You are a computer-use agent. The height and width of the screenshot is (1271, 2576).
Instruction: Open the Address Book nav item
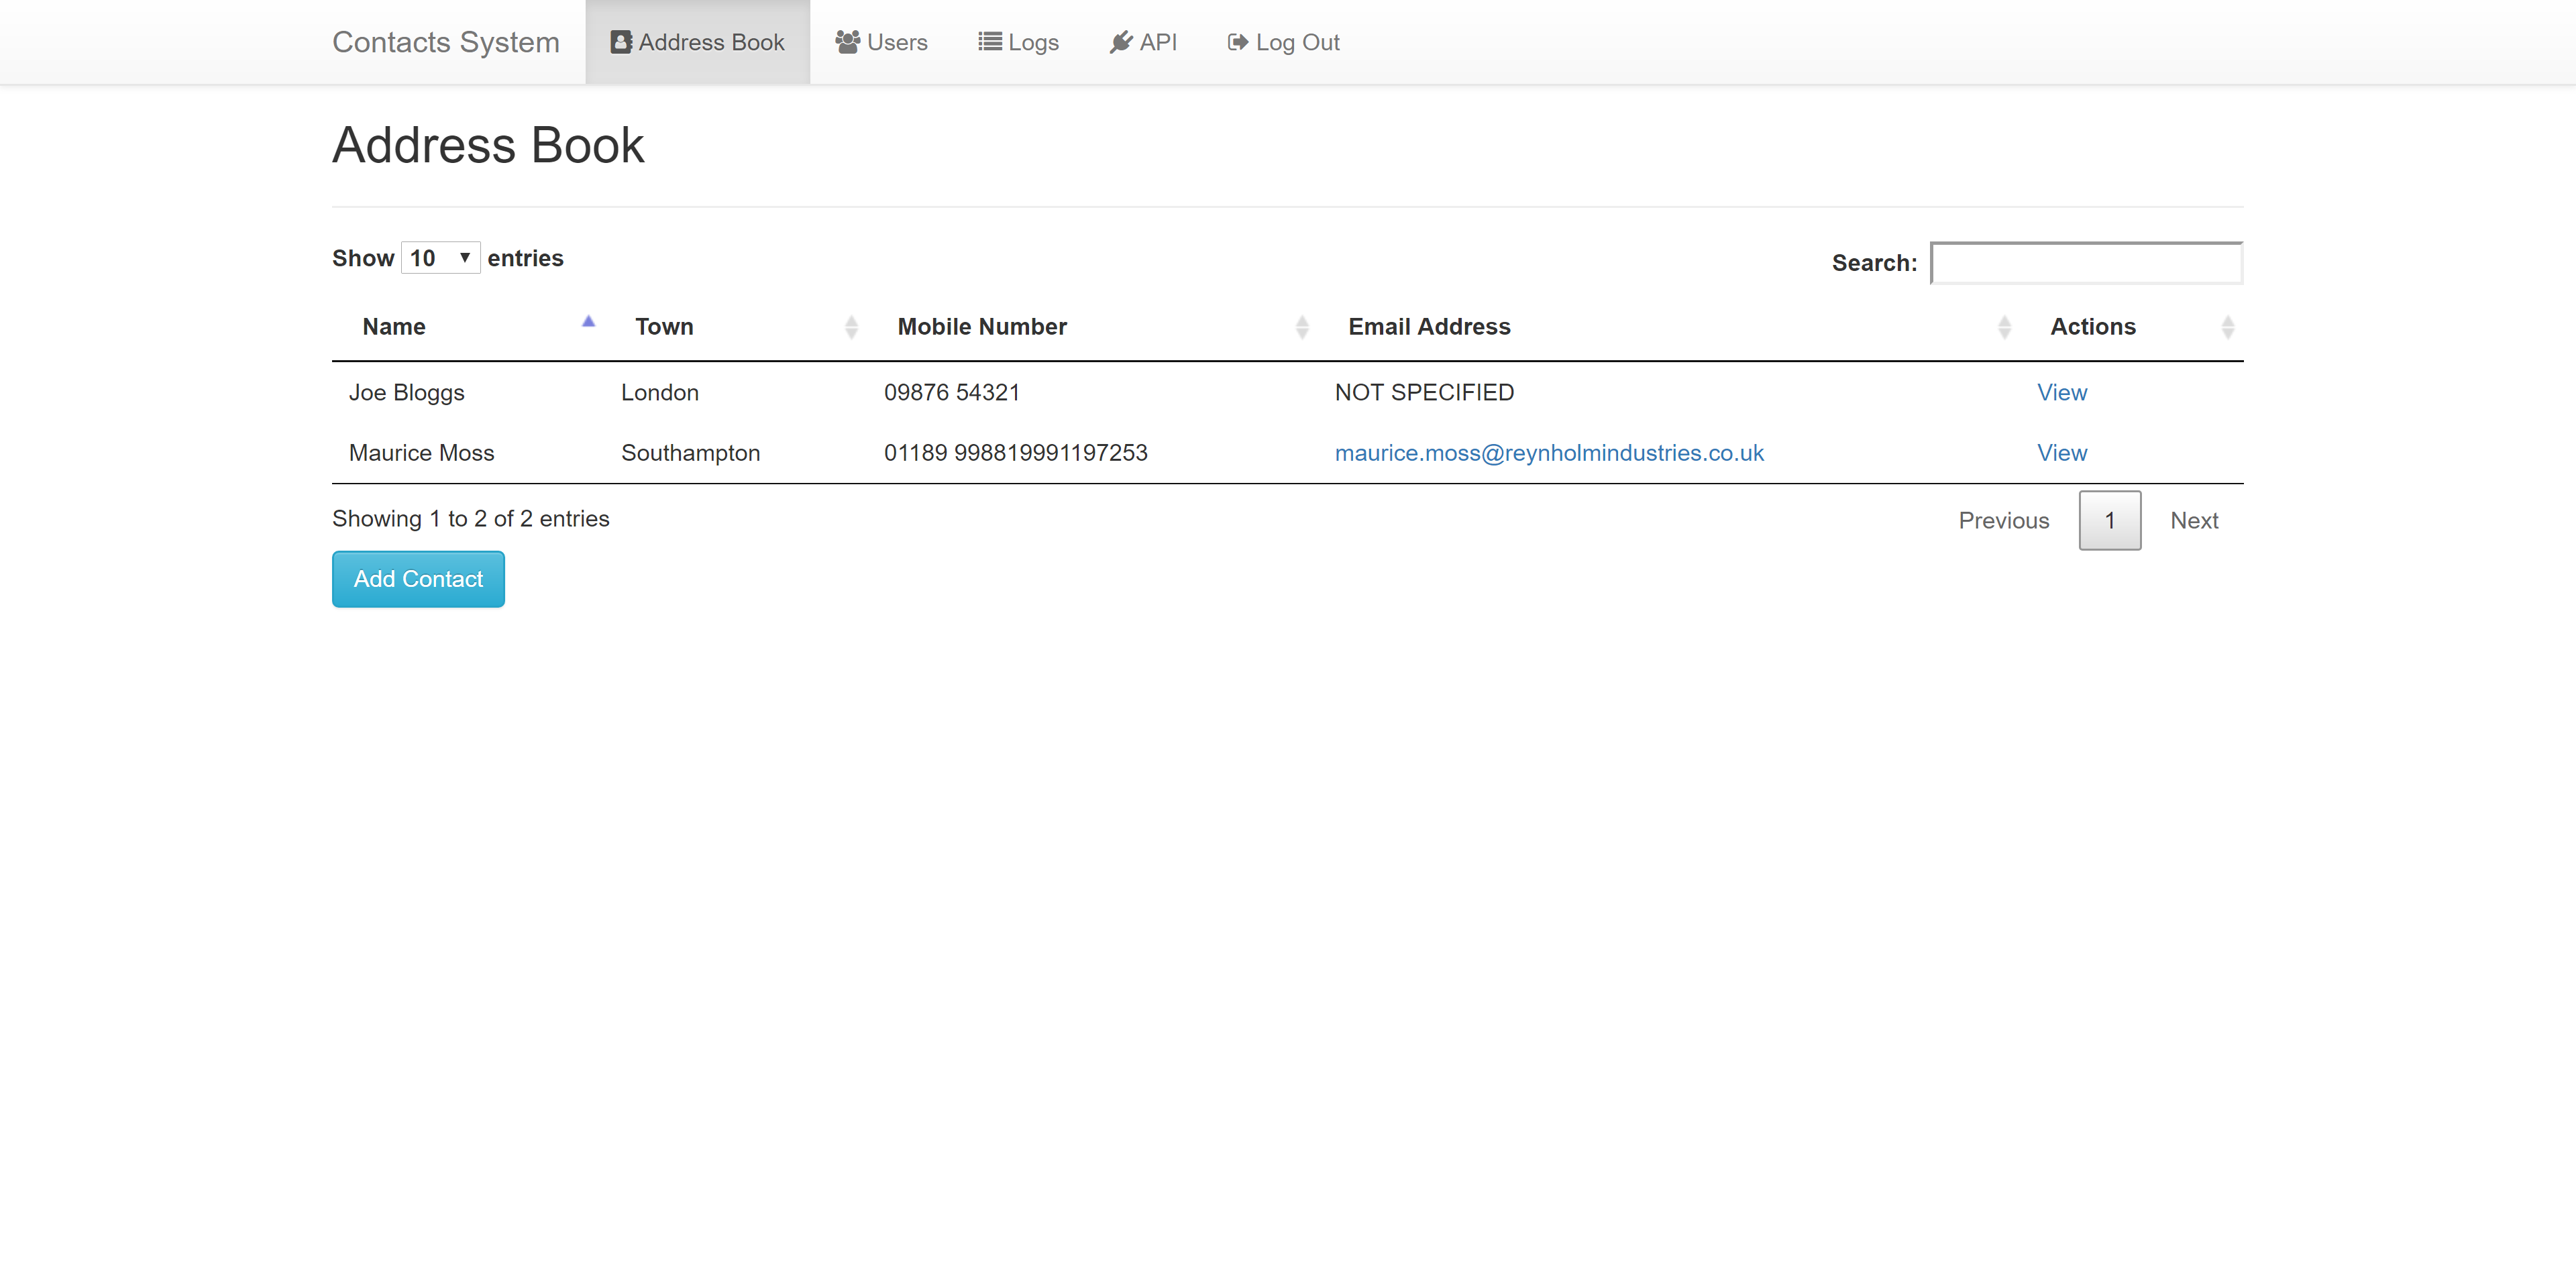pos(698,42)
